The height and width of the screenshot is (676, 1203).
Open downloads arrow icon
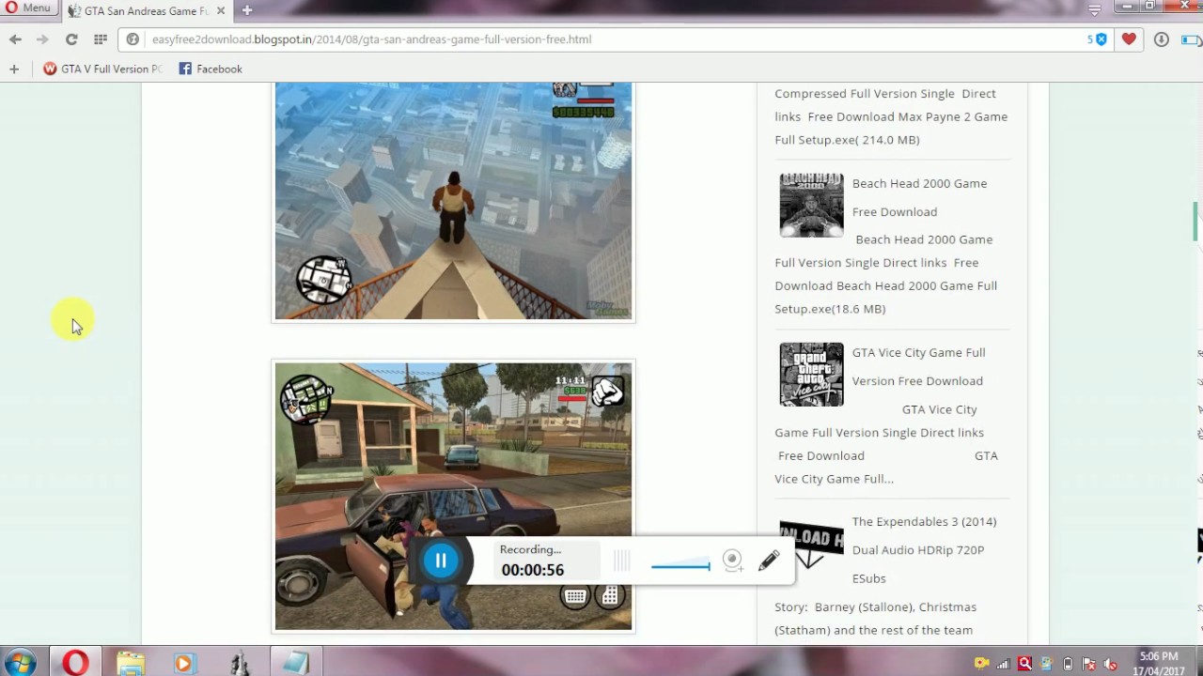(1162, 39)
